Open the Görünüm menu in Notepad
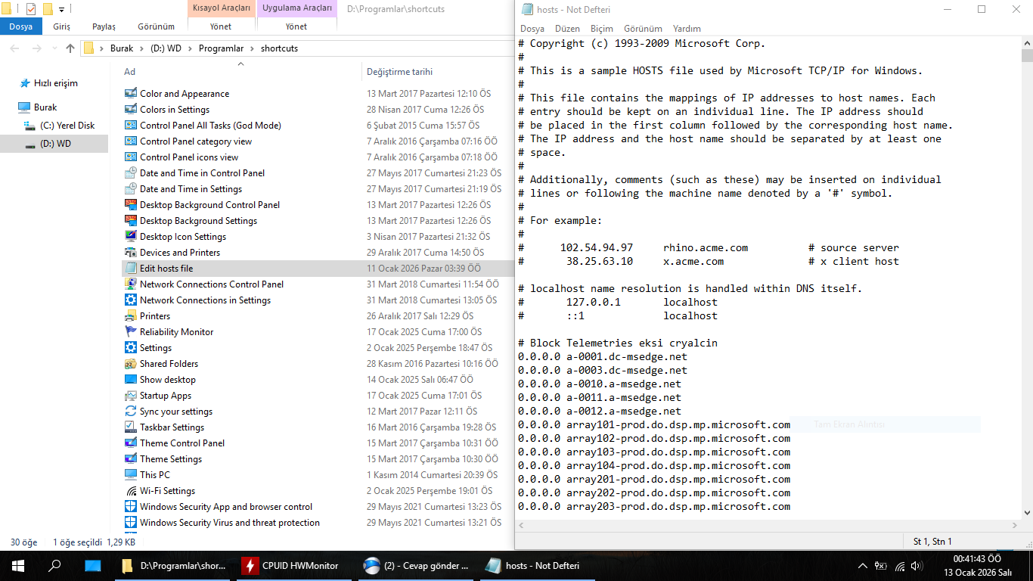Image resolution: width=1033 pixels, height=581 pixels. pos(643,29)
